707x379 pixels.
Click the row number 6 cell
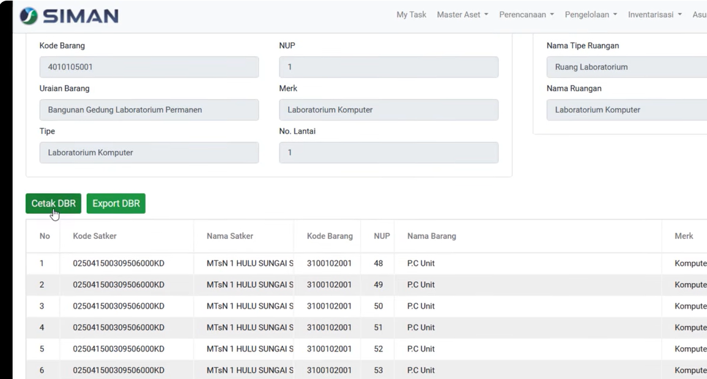point(42,370)
